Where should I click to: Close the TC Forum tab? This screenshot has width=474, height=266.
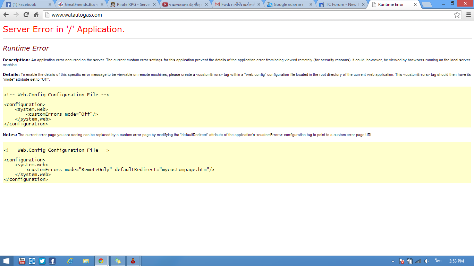[x=363, y=5]
